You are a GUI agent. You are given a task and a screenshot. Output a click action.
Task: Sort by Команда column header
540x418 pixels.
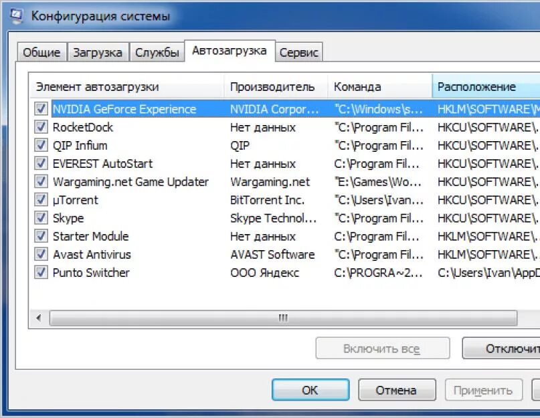point(380,86)
